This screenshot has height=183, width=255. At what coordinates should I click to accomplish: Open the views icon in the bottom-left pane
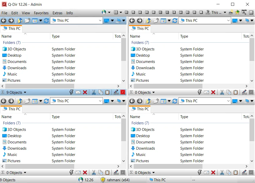click(35, 101)
